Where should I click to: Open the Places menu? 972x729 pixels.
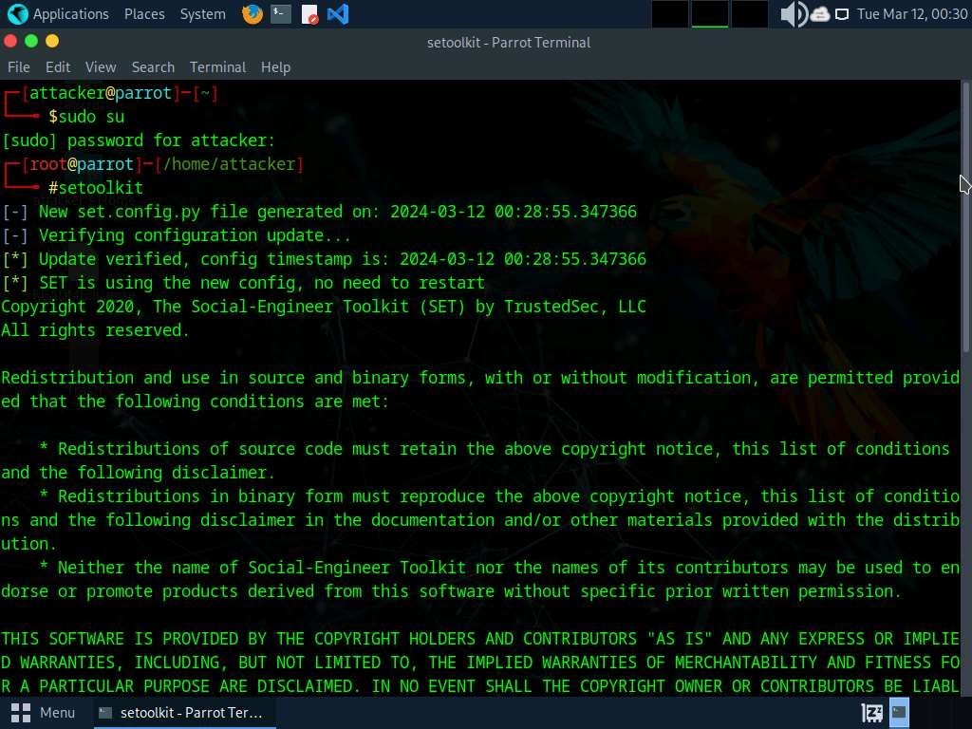click(x=144, y=14)
